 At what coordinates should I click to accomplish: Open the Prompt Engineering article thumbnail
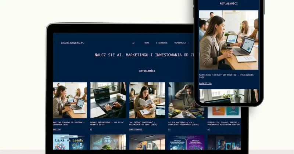click(x=108, y=100)
